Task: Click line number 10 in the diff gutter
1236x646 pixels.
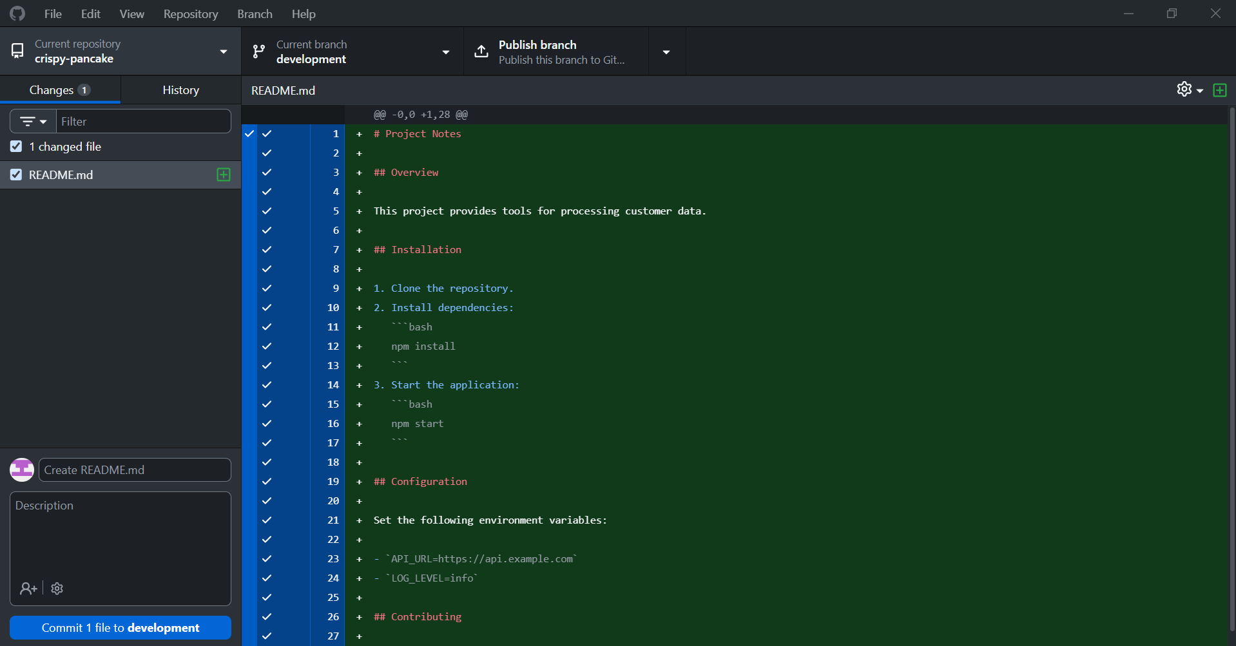Action: (x=333, y=307)
